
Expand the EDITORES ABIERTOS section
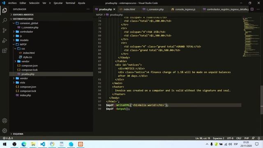pos(51,15)
